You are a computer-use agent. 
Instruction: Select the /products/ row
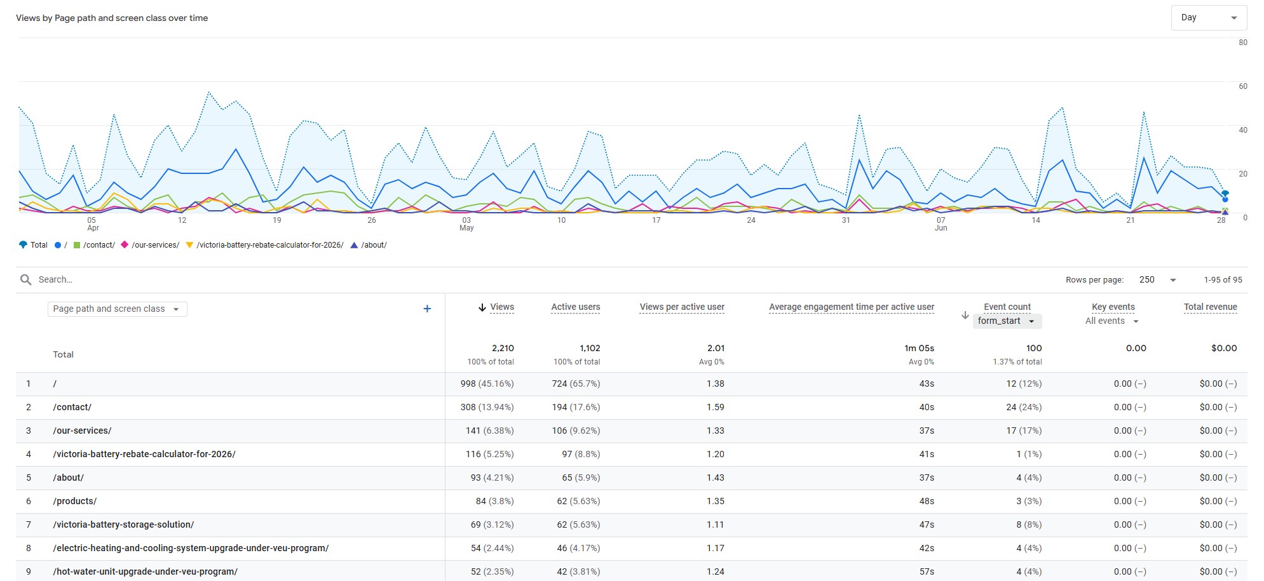631,501
